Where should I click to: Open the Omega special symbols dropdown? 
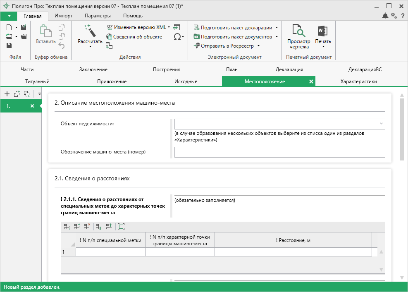tap(179, 37)
